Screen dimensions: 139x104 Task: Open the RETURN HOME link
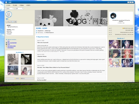[x=12, y=46]
